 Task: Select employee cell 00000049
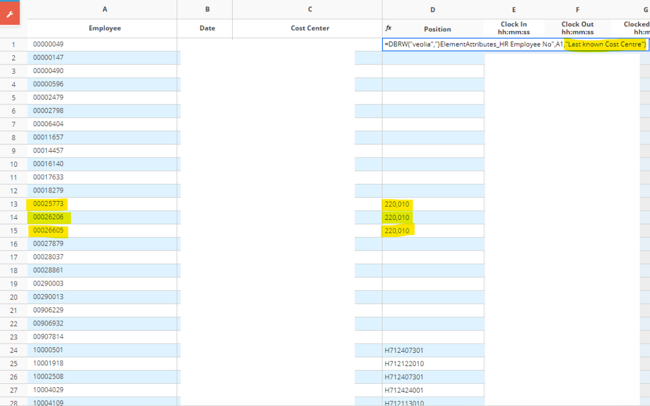48,44
